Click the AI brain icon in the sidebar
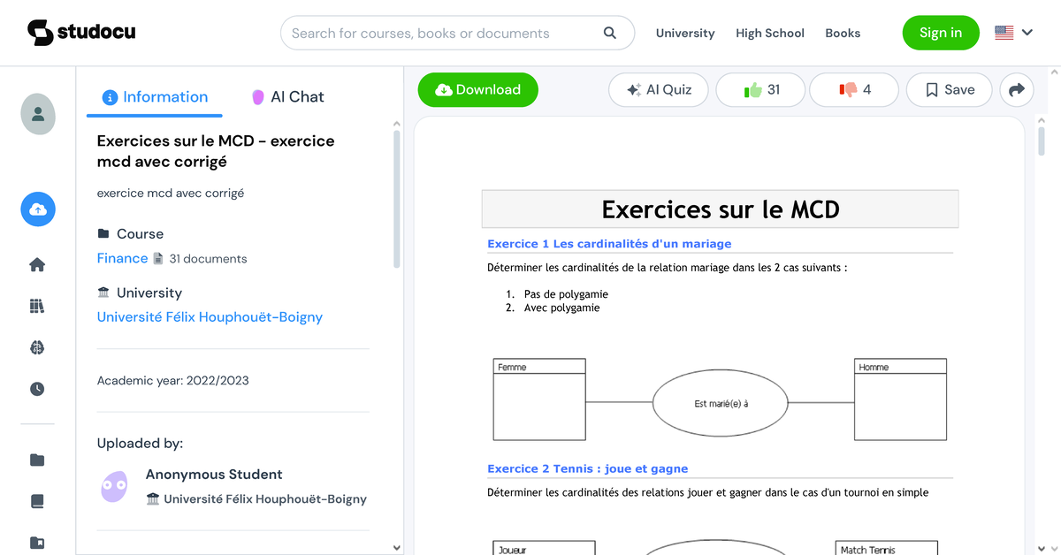The image size is (1061, 555). click(x=37, y=347)
